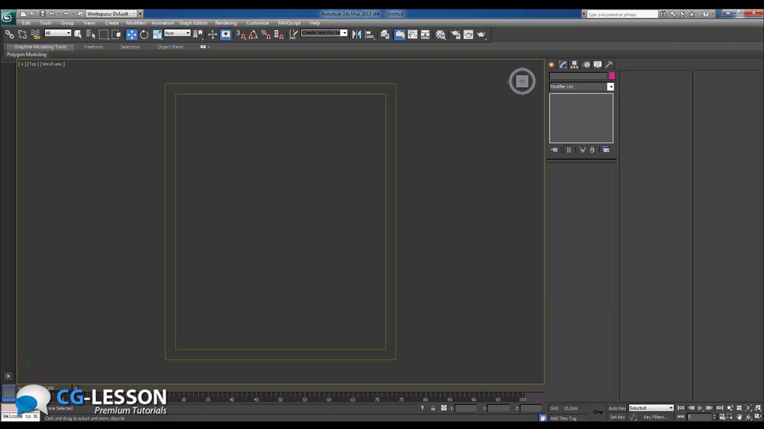Viewport: 764px width, 429px height.
Task: Open the Modifier List dropdown
Action: 610,87
